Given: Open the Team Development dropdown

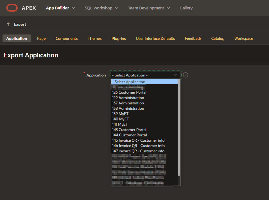Looking at the screenshot, I should [x=149, y=8].
